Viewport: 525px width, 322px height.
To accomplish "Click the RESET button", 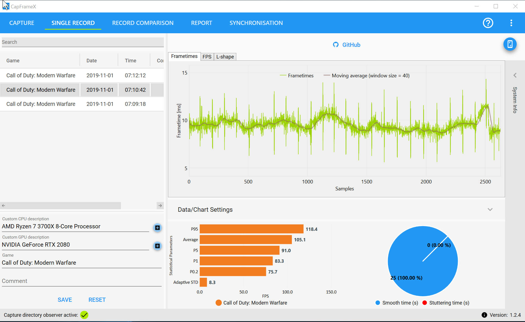I will point(97,300).
